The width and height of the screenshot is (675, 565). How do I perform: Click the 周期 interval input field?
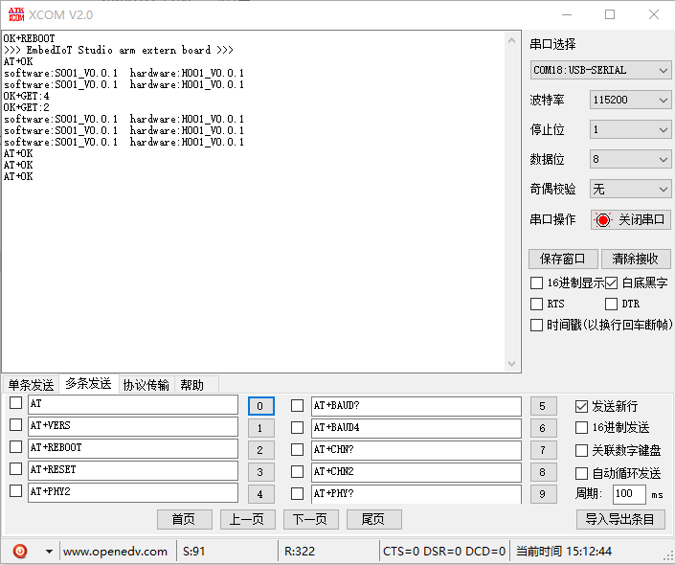click(x=628, y=494)
